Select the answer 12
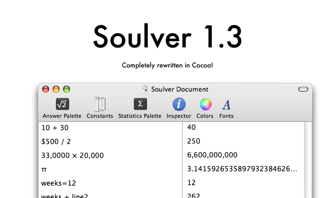 click(x=191, y=183)
